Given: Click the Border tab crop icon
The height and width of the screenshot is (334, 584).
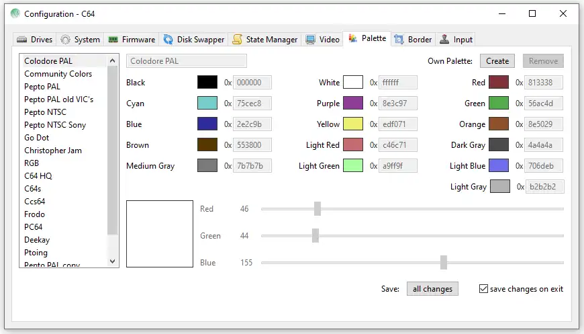Looking at the screenshot, I should 399,39.
